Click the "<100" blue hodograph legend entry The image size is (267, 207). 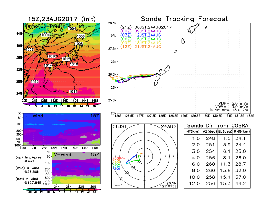(116, 169)
